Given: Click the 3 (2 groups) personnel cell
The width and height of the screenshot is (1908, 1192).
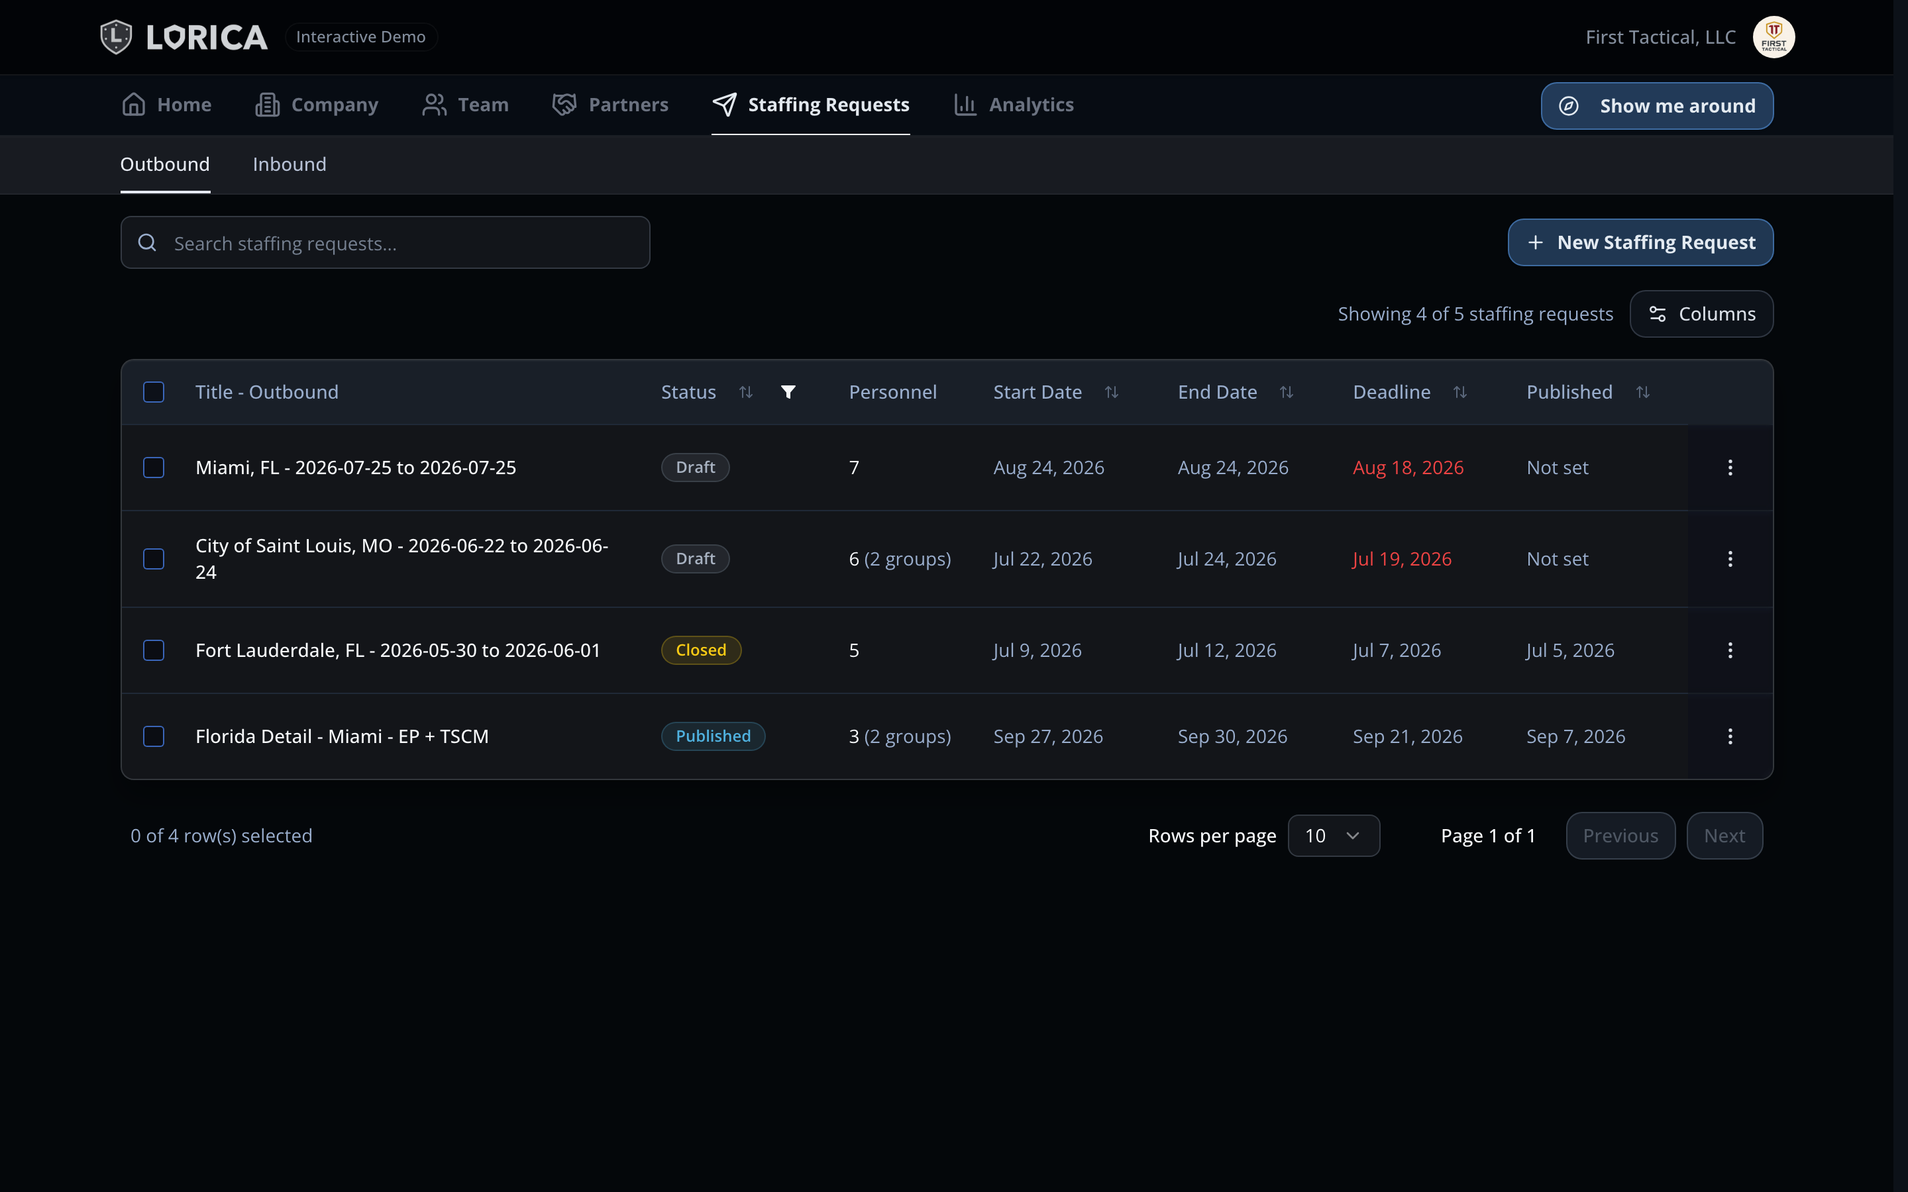Looking at the screenshot, I should click(900, 736).
